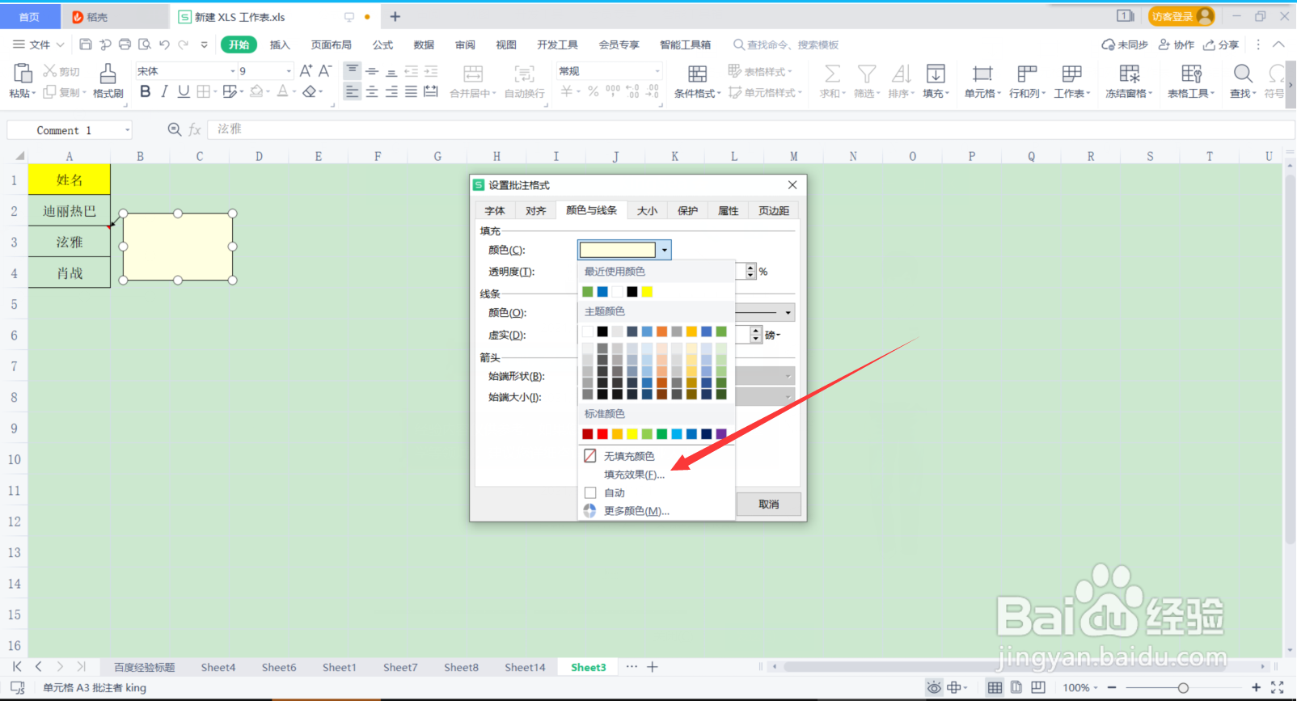Click the AutoSum (求和) icon
1297x701 pixels.
831,74
